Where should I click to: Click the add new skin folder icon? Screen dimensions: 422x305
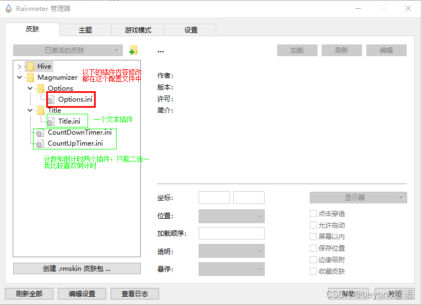click(134, 50)
